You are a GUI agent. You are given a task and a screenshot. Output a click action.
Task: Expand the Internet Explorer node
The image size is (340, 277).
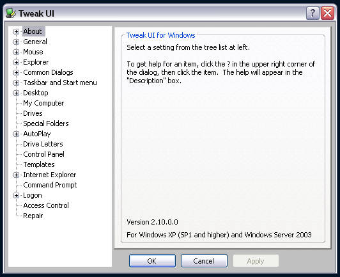16,175
